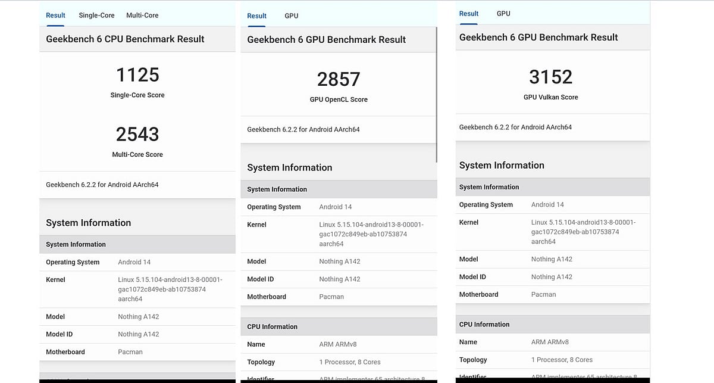Screen dimensions: 714x383
Task: Select Result tab in the CPU benchmark panel
Action: pyautogui.click(x=55, y=15)
